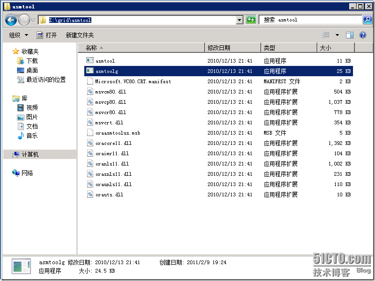This screenshot has width=375, height=281.
Task: Open the recent pages dropdown arrow
Action: [33, 20]
